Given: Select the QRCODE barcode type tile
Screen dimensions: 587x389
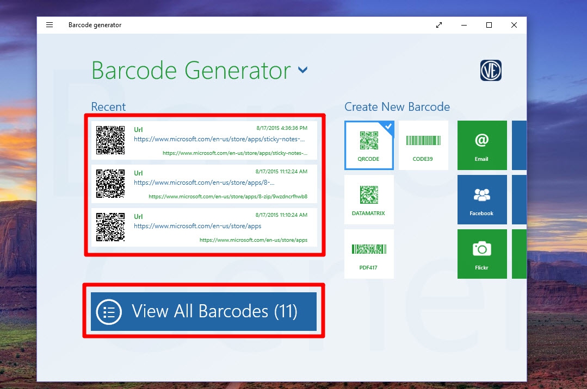Looking at the screenshot, I should click(x=369, y=145).
